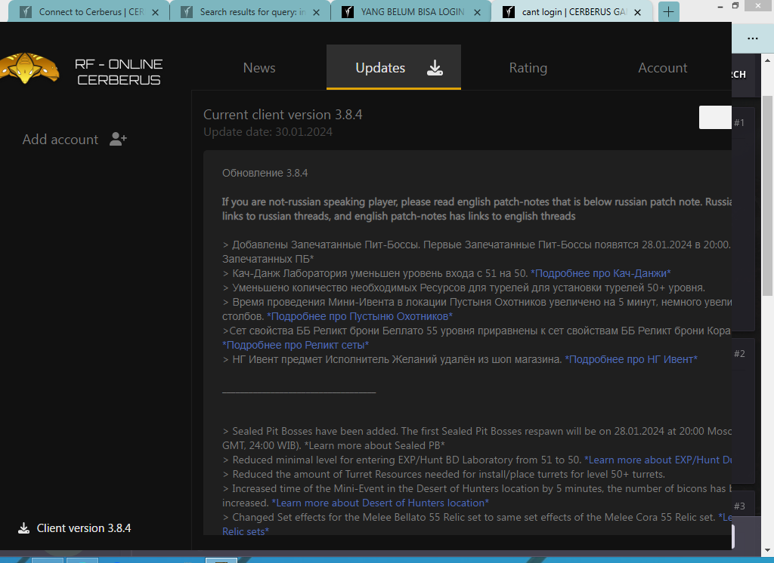
Task: Switch to 'YANG BELUM BISA LOGIN' browser tab
Action: pyautogui.click(x=410, y=12)
